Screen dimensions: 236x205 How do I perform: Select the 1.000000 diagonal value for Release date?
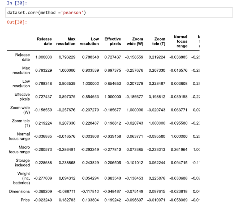pyautogui.click(x=44, y=57)
